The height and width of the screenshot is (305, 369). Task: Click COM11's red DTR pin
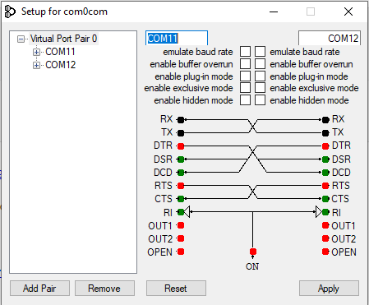(x=181, y=146)
